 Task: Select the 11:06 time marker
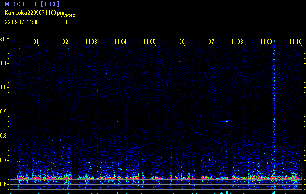[x=179, y=42]
